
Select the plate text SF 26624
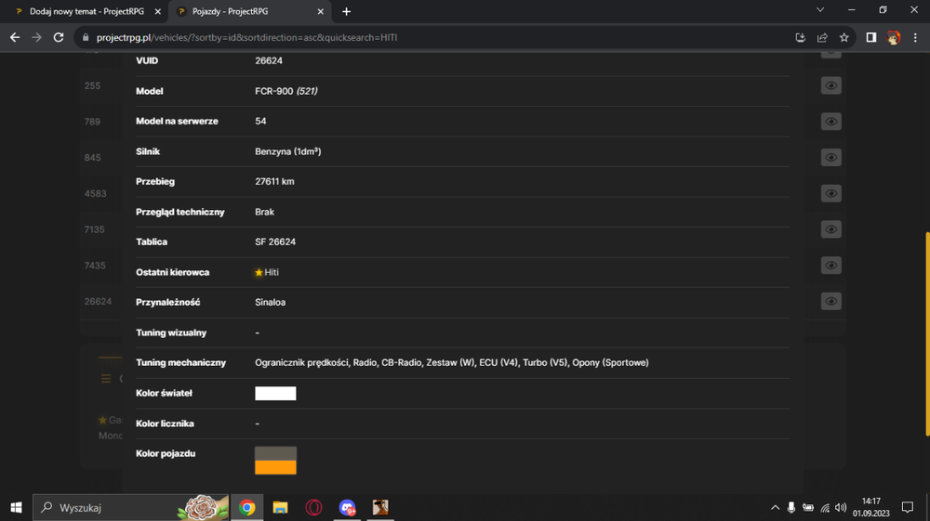coord(275,242)
